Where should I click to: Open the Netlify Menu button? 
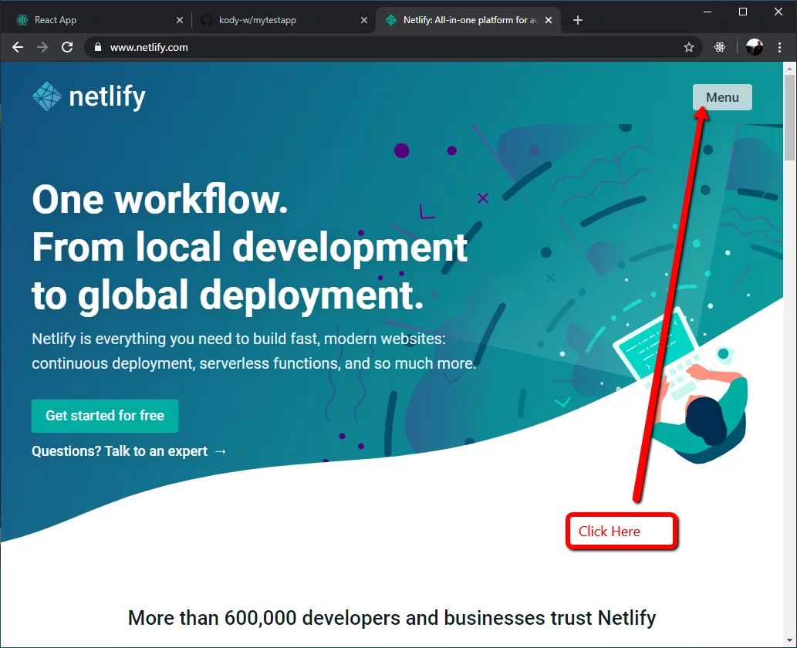coord(722,97)
